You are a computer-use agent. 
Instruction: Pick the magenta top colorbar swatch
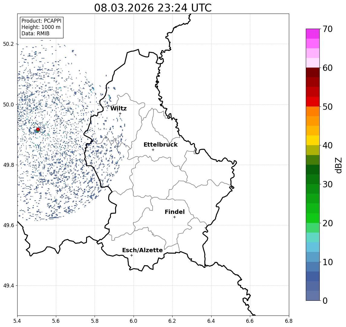313,34
